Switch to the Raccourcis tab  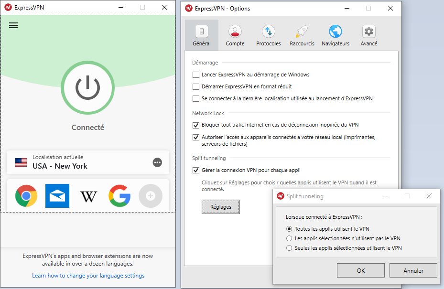coord(302,35)
